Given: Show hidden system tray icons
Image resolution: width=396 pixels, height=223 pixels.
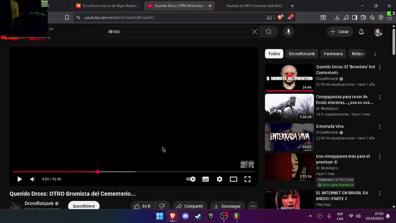Looking at the screenshot, I should pyautogui.click(x=310, y=216).
